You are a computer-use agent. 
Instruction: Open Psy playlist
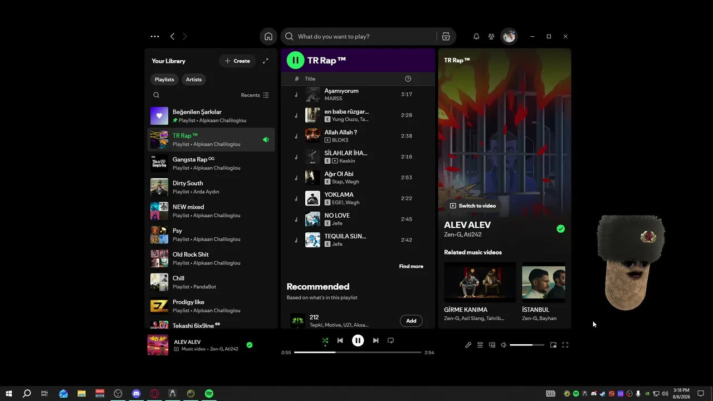(211, 234)
